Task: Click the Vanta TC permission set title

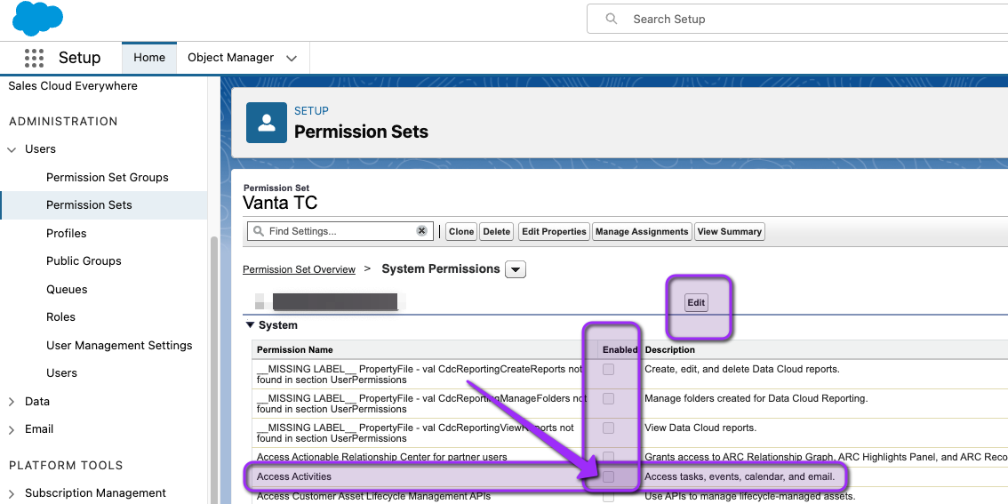Action: point(280,204)
